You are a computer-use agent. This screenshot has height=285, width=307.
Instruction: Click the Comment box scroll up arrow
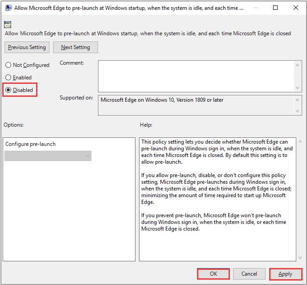coord(297,65)
